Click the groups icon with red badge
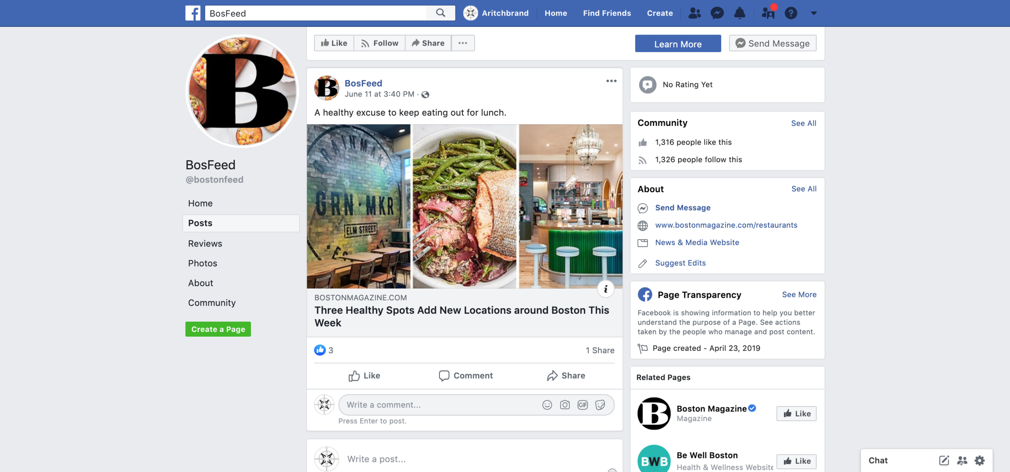 coord(768,12)
